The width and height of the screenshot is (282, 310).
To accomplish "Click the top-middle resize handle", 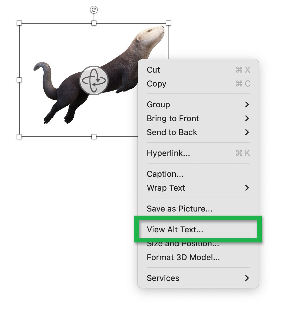I will (x=94, y=23).
